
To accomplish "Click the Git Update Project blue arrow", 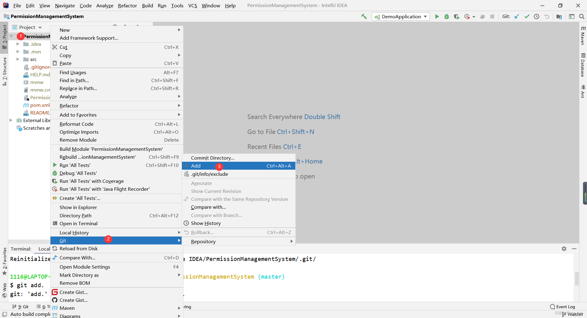I will 517,16.
